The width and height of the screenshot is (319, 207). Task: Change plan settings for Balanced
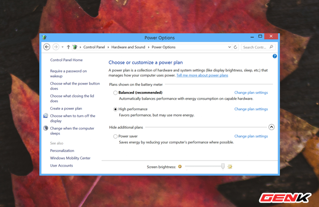(x=251, y=93)
